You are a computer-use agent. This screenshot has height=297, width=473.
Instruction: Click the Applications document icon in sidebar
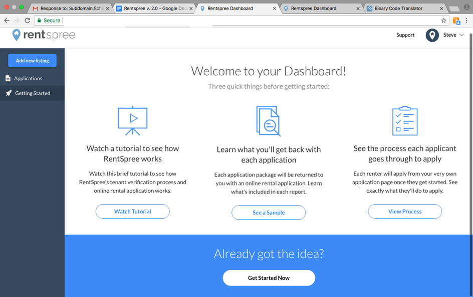pos(8,79)
